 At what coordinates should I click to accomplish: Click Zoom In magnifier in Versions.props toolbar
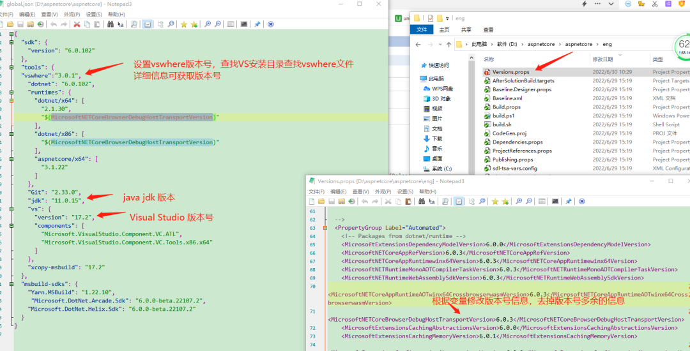coord(519,201)
